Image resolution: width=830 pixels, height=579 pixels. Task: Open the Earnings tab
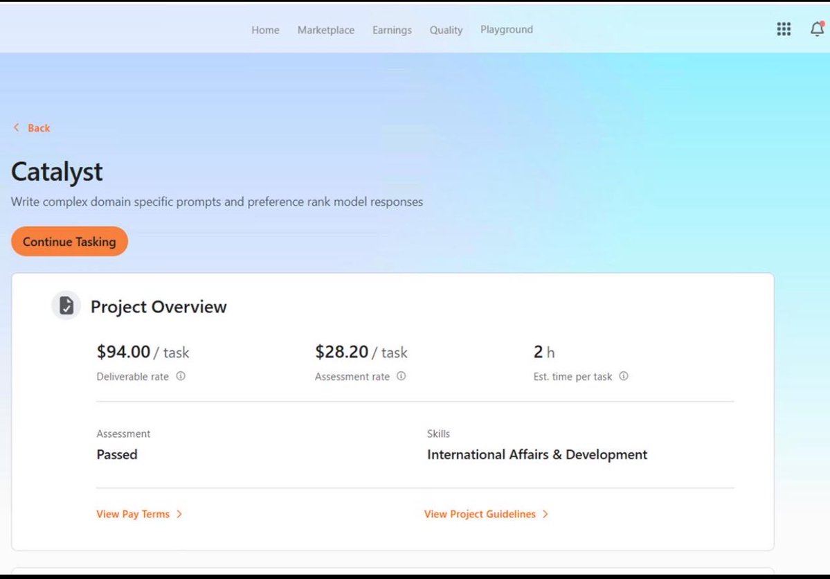pos(392,30)
